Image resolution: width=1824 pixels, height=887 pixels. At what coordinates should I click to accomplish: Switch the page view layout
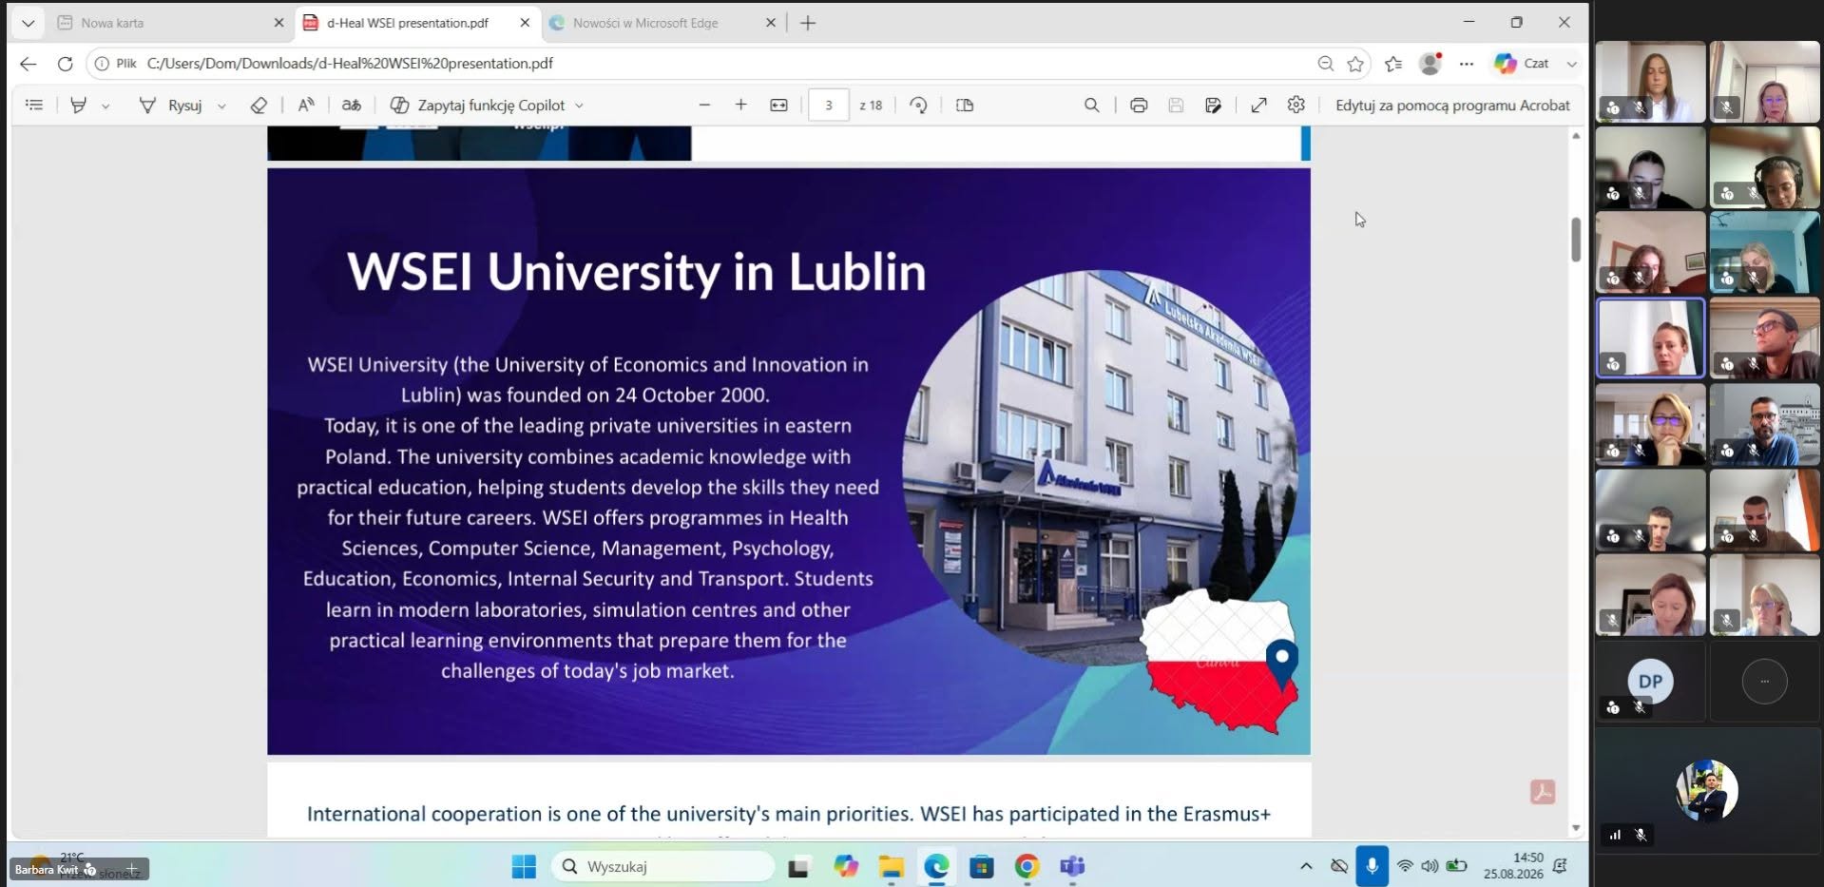(x=965, y=106)
